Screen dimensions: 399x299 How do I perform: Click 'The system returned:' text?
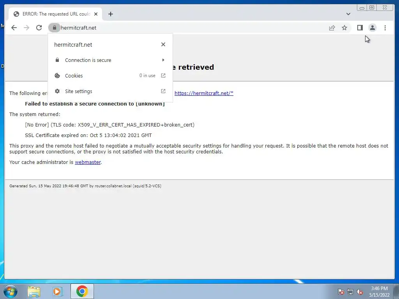[35, 114]
